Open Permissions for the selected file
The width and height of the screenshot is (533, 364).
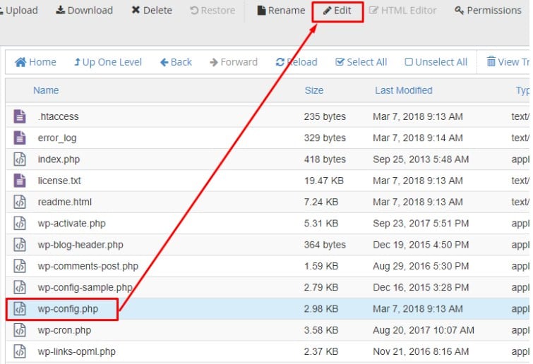pos(488,11)
